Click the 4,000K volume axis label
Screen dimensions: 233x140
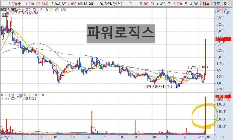click(x=221, y=104)
